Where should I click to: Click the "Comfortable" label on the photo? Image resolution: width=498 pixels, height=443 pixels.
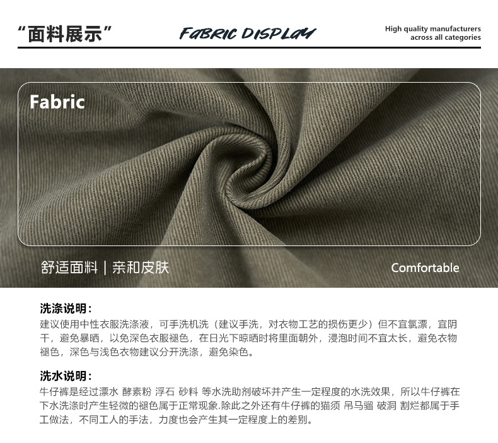pyautogui.click(x=425, y=268)
